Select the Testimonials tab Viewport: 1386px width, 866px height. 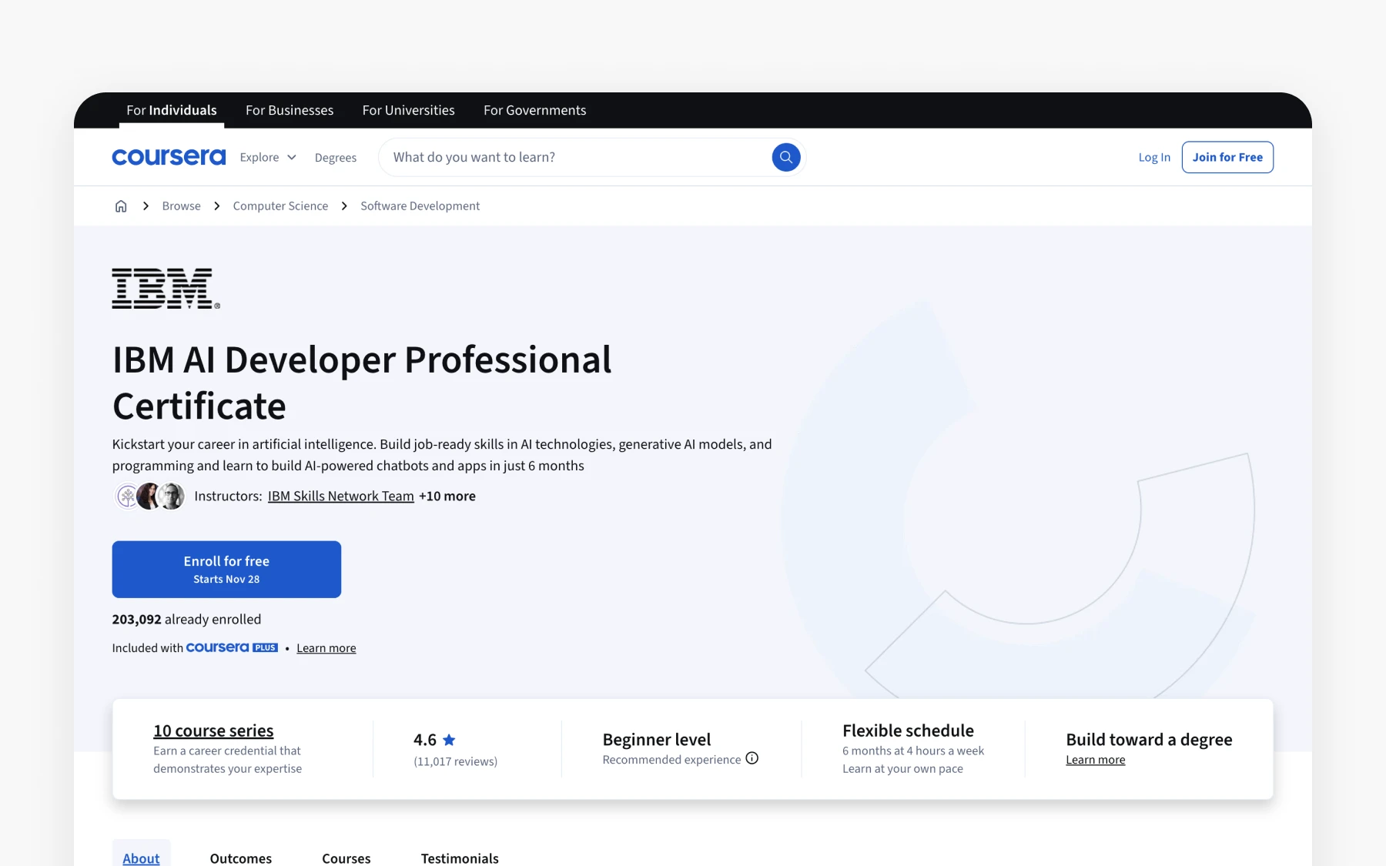tap(460, 858)
